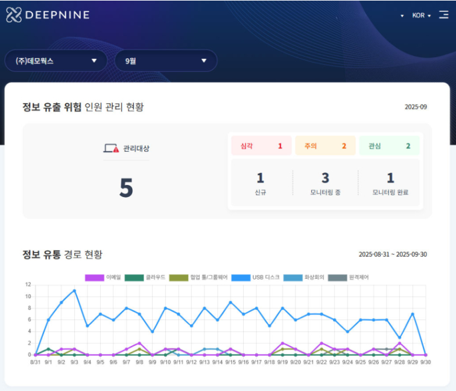Click the 모니터링 중 count of 3
The image size is (456, 391).
click(325, 178)
